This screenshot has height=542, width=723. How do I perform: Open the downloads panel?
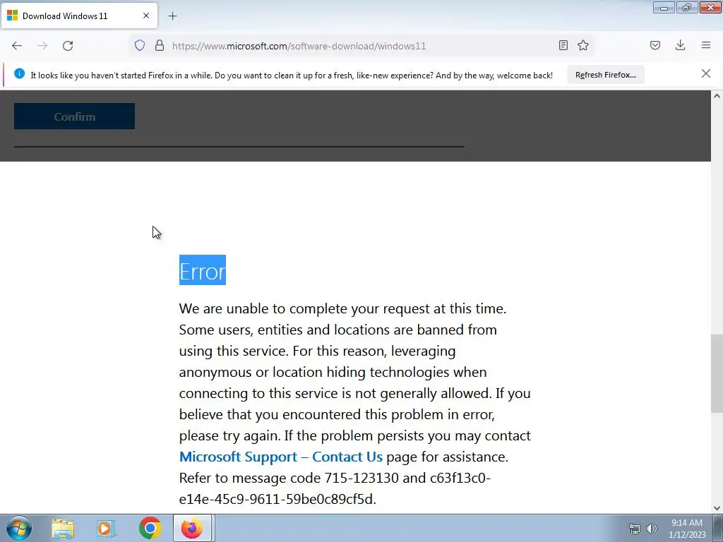[680, 45]
